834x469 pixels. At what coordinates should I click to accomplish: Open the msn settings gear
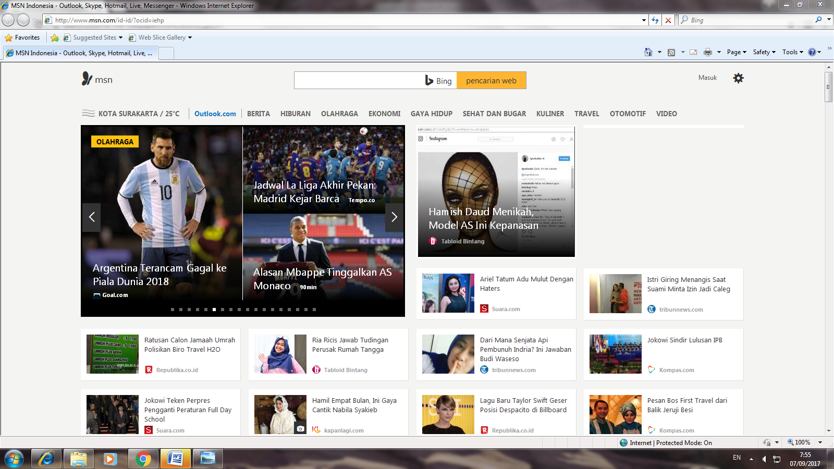pos(738,78)
